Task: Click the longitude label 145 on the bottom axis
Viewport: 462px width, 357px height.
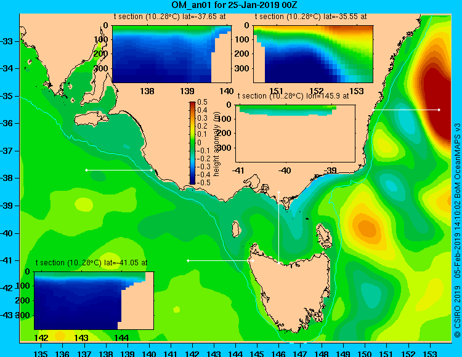Action: (257, 354)
